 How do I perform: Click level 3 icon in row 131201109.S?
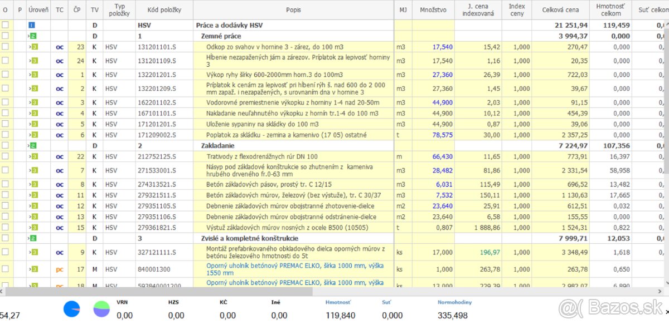pos(34,61)
